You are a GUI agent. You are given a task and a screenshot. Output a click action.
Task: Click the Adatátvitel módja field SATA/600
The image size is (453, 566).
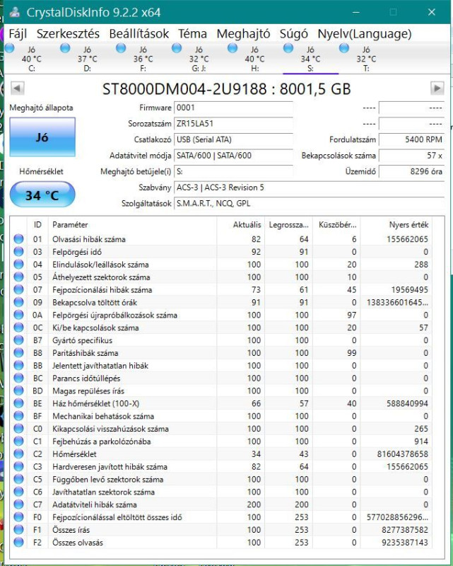(233, 156)
